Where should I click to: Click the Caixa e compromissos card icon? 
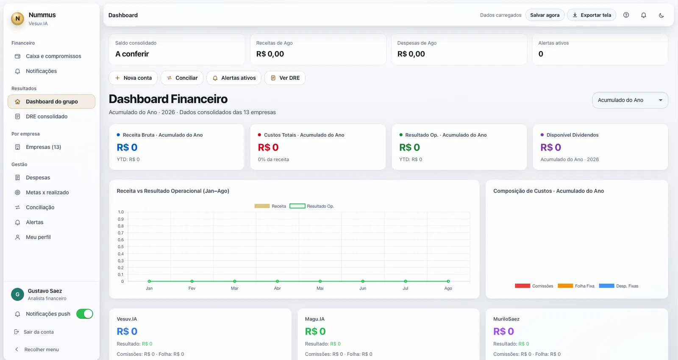click(x=17, y=56)
